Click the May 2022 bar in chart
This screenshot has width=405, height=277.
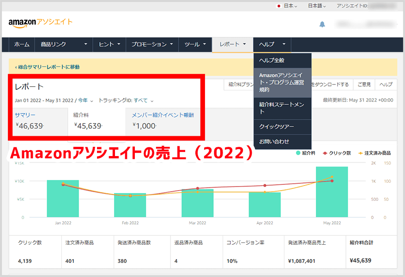[332, 192]
